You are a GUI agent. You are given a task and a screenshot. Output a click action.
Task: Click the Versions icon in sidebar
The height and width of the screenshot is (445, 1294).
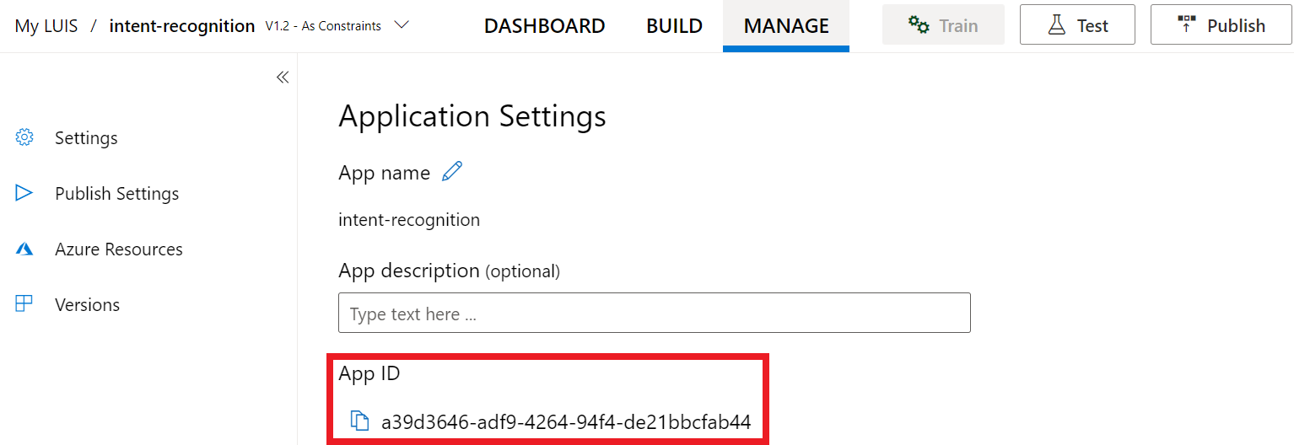coord(24,304)
